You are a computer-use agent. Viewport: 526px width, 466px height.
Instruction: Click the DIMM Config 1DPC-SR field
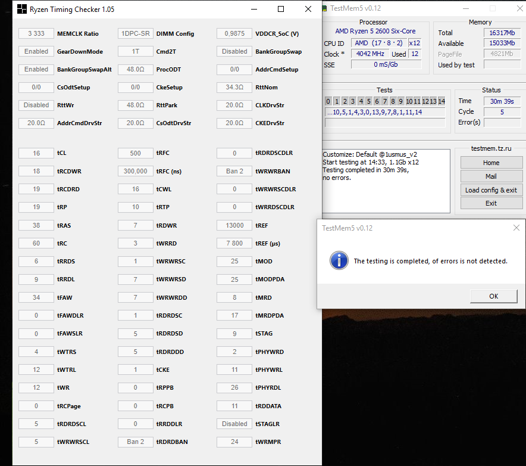(136, 33)
